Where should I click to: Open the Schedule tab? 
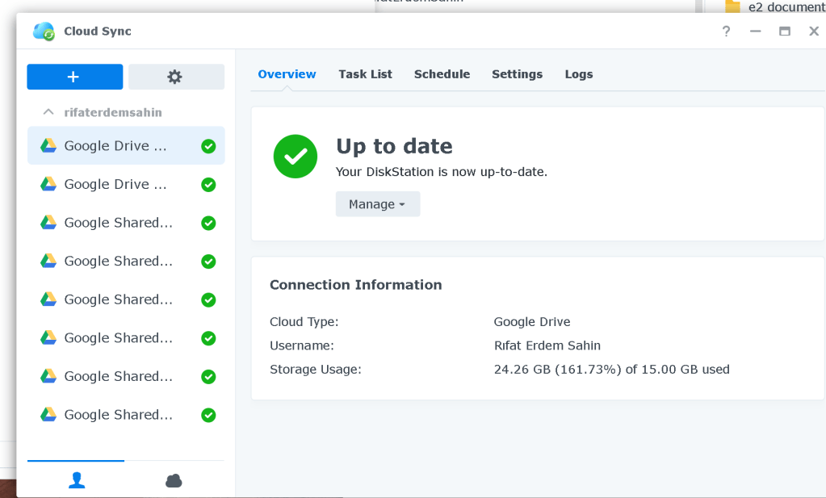pos(442,74)
